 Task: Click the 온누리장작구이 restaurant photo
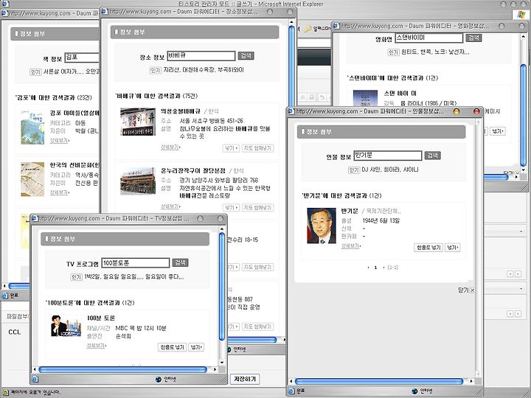(x=138, y=181)
